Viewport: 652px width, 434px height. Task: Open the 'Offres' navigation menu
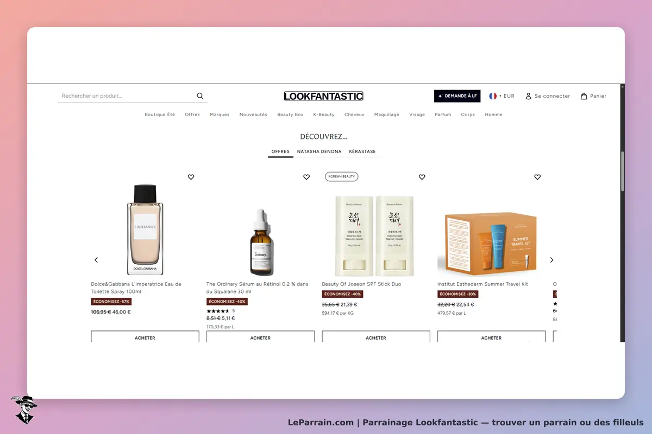[x=192, y=114]
